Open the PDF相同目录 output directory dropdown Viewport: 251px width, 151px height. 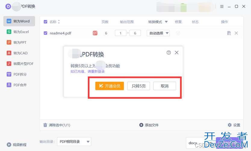click(x=88, y=141)
